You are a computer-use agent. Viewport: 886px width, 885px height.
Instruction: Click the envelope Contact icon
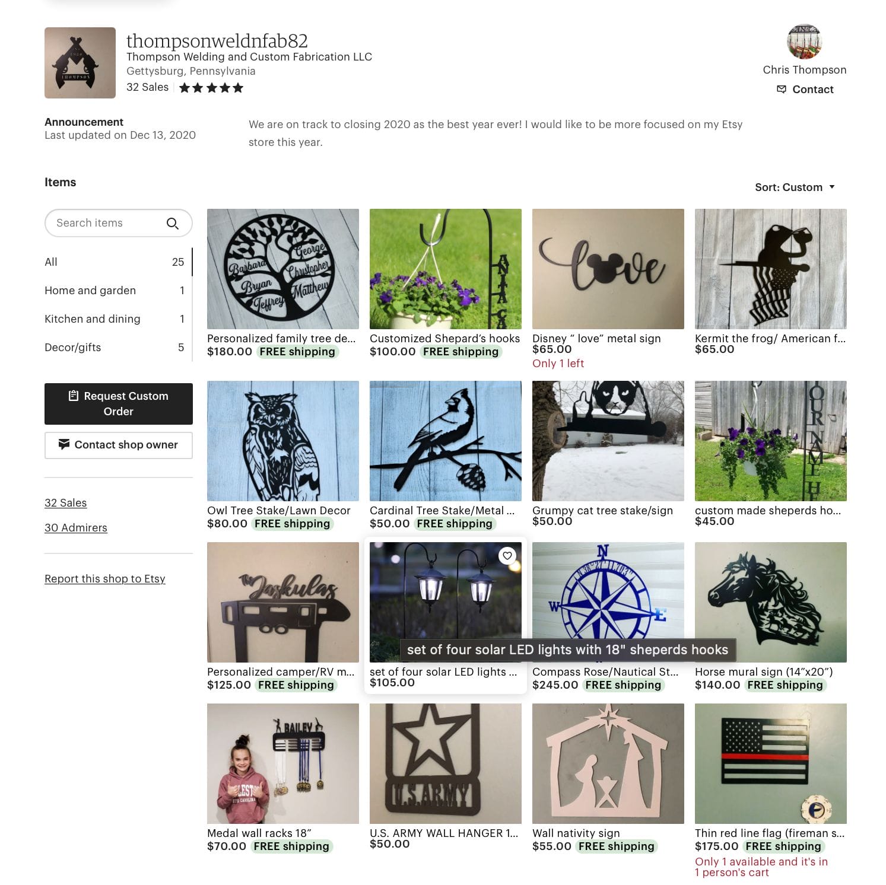[x=782, y=90]
